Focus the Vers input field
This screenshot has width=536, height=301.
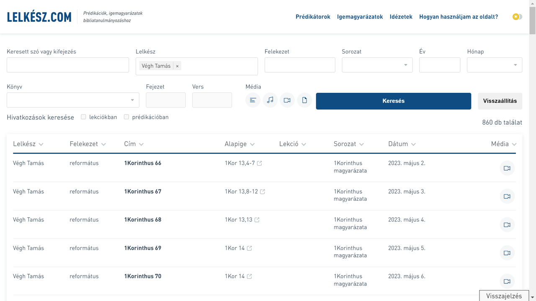click(x=212, y=100)
